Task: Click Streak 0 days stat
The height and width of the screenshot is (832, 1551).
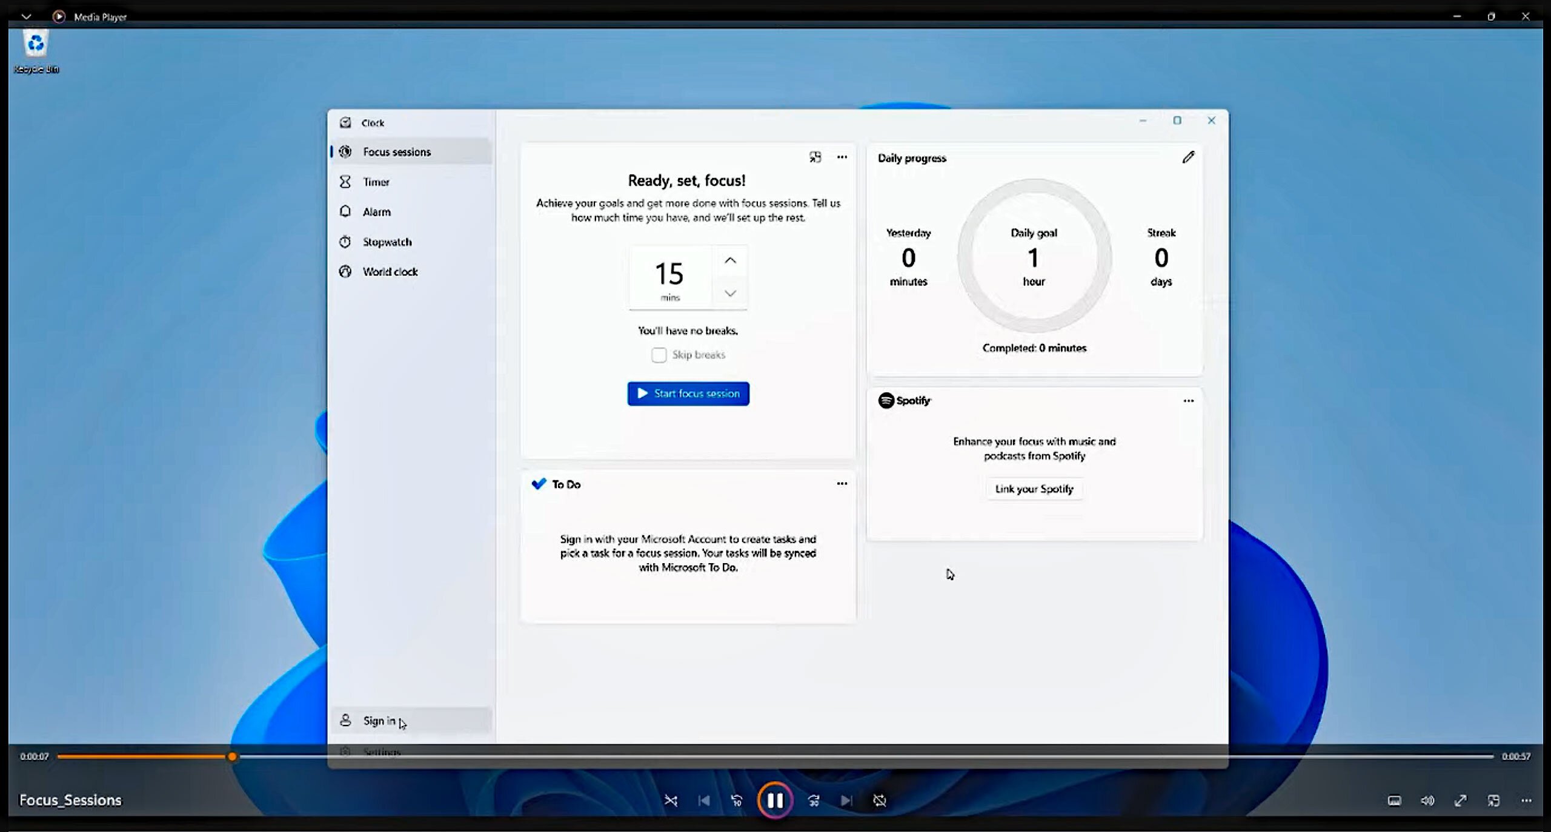Action: pos(1161,257)
